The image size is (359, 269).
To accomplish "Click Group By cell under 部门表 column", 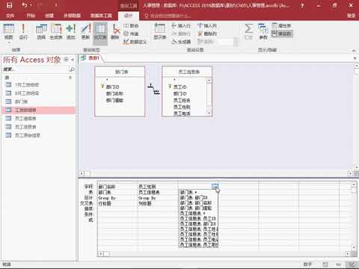I will [x=117, y=198].
